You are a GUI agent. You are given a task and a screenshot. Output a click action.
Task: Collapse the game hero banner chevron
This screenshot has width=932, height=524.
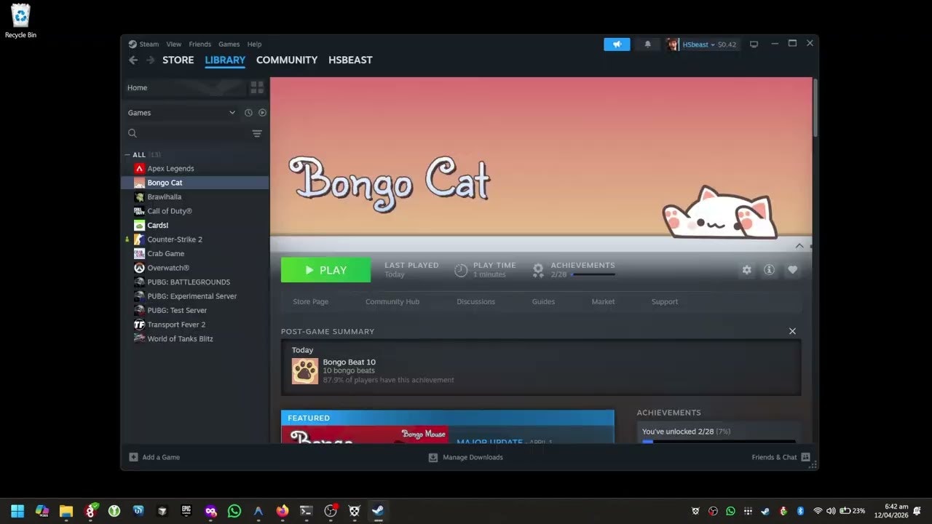coord(799,246)
